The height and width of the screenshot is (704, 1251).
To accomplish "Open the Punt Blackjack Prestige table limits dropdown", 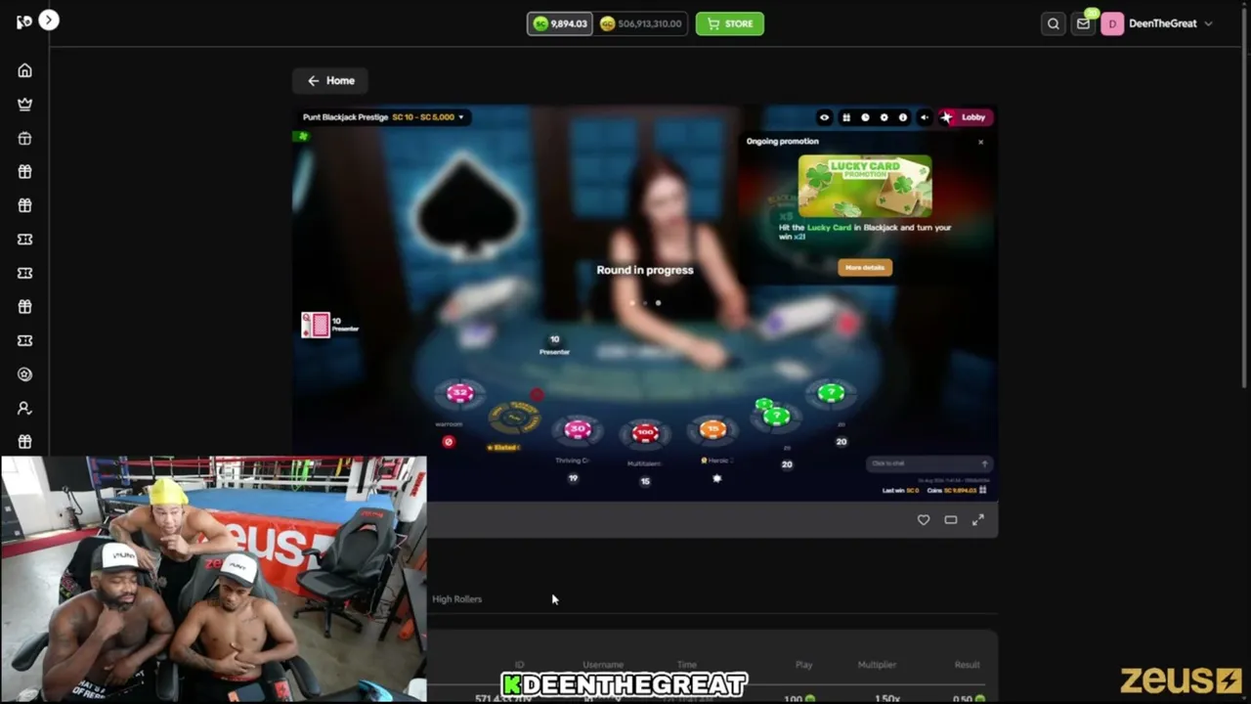I will coord(383,117).
